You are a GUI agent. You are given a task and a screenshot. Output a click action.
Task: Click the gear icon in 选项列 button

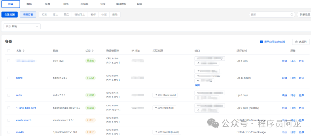click(x=296, y=42)
